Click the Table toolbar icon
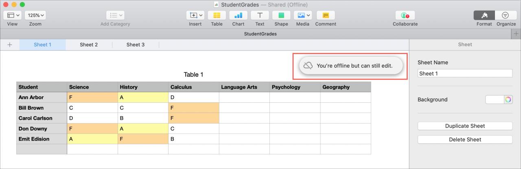 [217, 15]
